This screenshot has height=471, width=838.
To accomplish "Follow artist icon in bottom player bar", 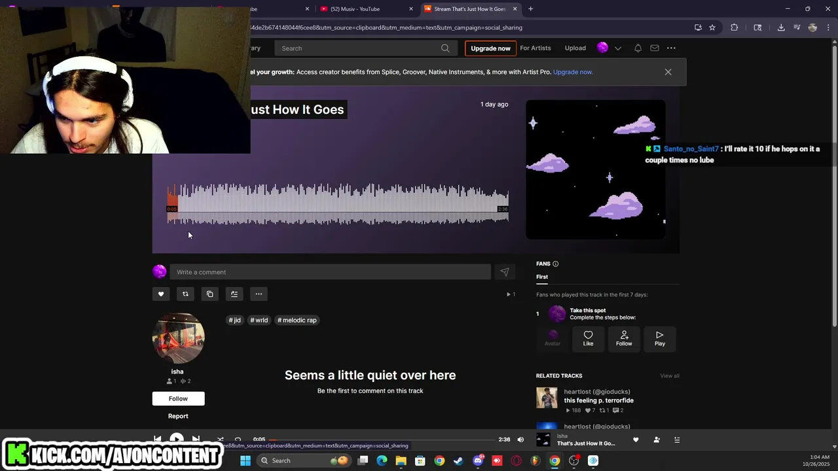I will click(x=657, y=440).
